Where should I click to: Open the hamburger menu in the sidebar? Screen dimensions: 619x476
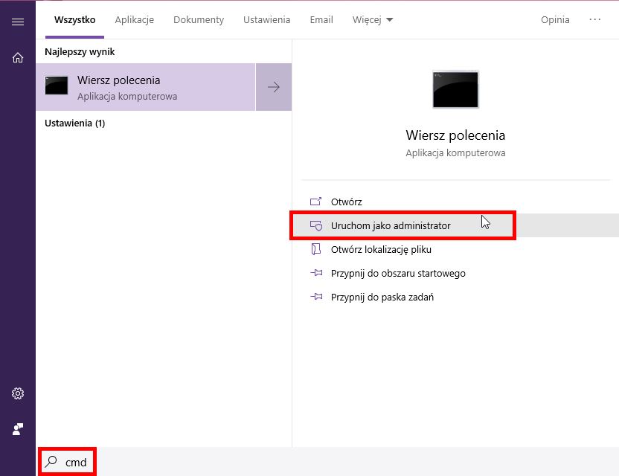[x=18, y=22]
